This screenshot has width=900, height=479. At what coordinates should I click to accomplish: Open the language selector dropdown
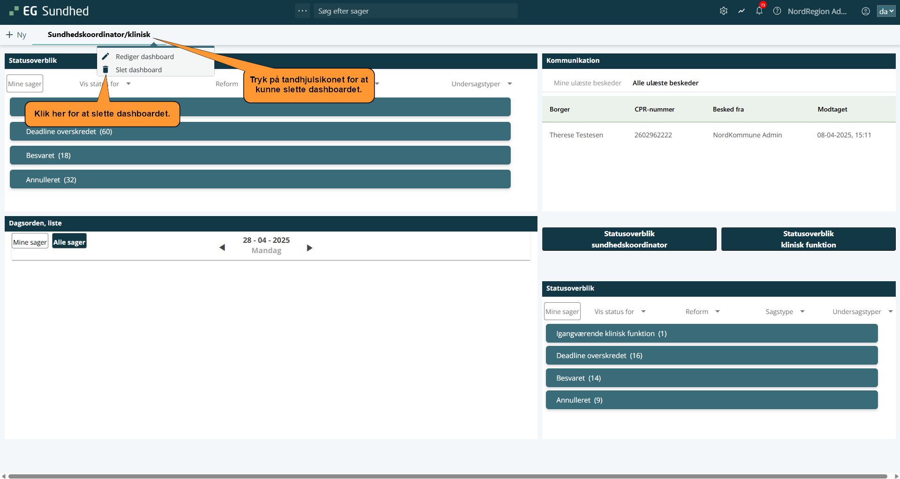[885, 11]
